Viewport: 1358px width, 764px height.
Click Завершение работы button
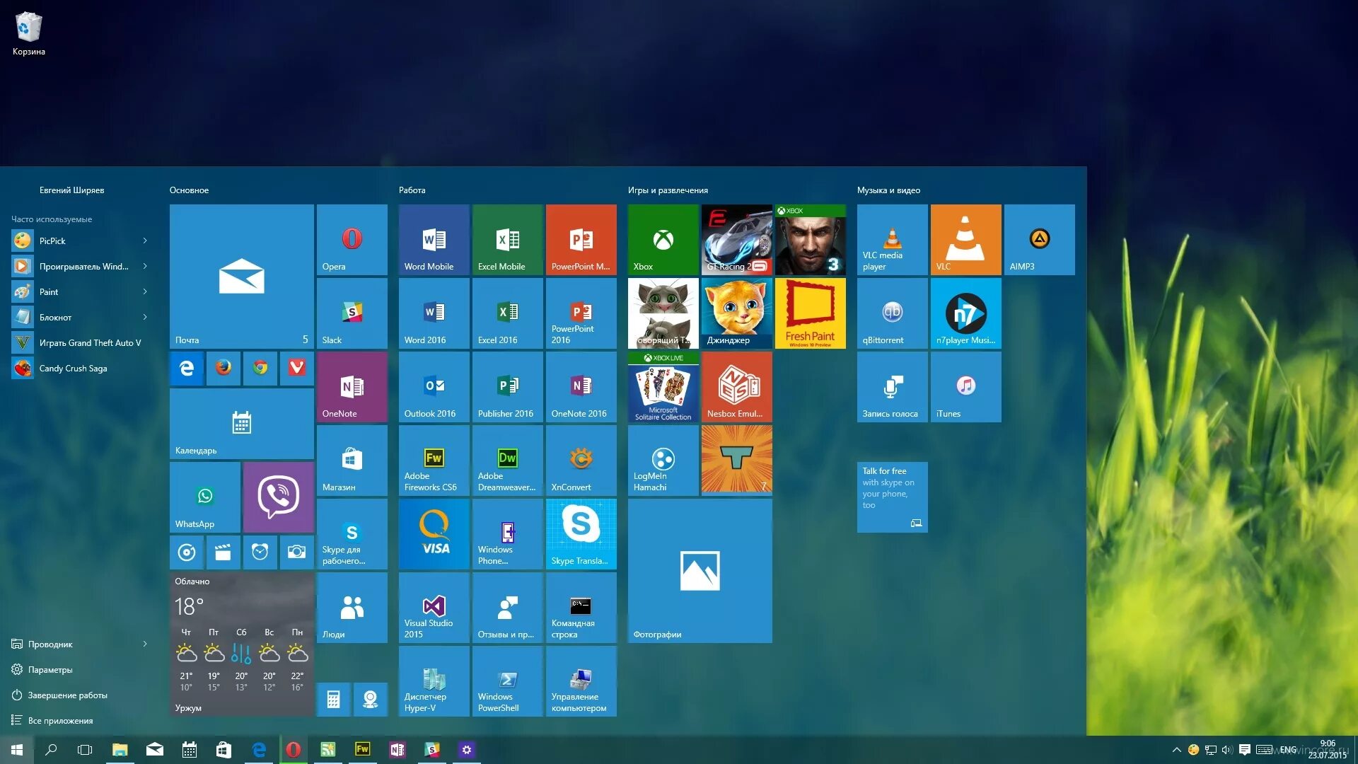click(67, 694)
